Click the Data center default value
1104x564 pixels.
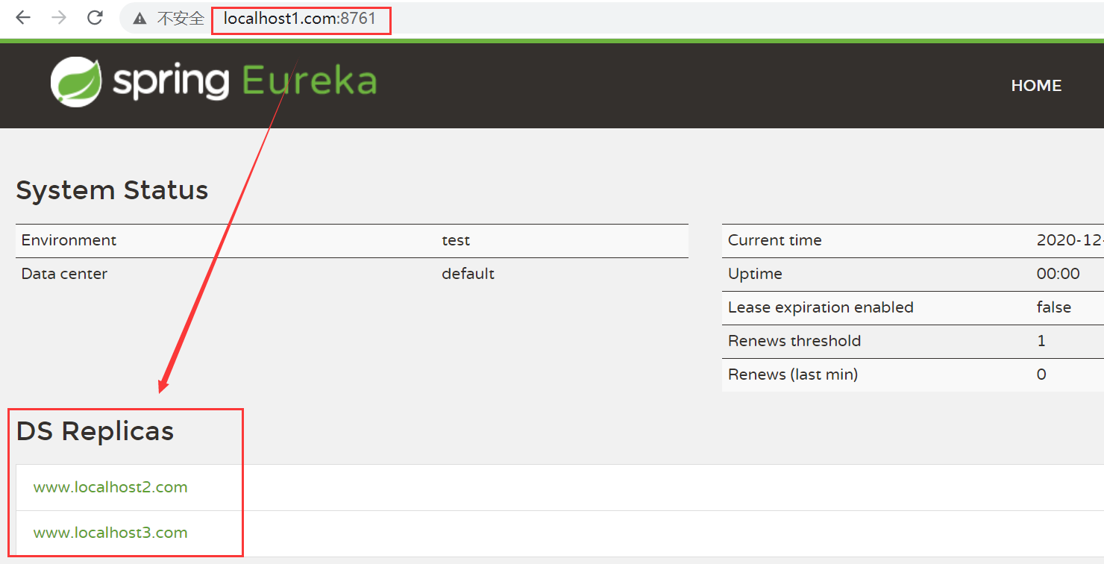[x=468, y=274]
